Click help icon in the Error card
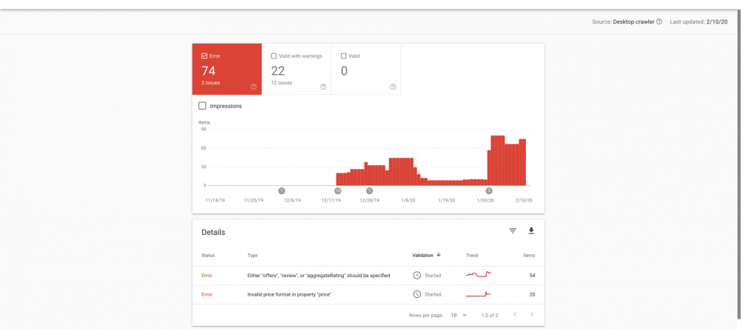Screen dimensions: 741x329 tap(253, 87)
